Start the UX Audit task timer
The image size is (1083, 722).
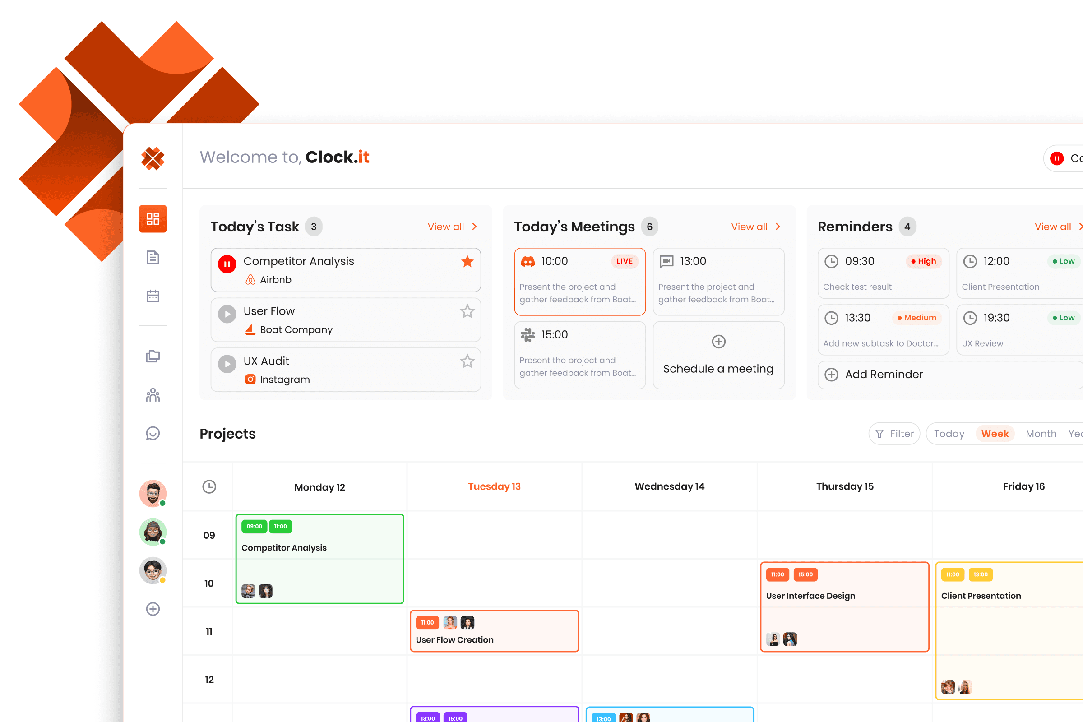point(227,364)
